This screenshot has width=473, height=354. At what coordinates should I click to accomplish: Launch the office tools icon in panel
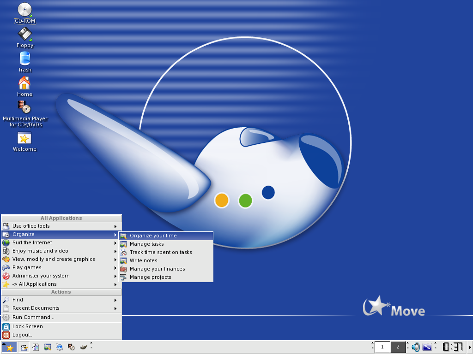coord(24,348)
